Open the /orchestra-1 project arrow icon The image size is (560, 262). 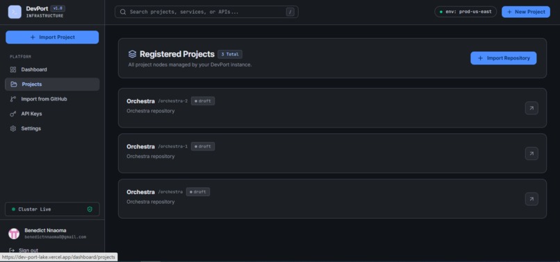pos(532,153)
